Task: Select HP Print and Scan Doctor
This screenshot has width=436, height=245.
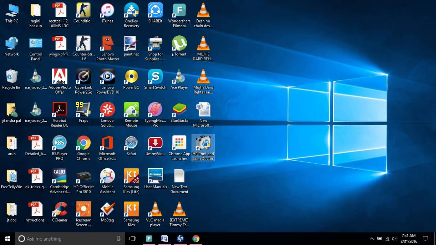Action: tap(203, 148)
